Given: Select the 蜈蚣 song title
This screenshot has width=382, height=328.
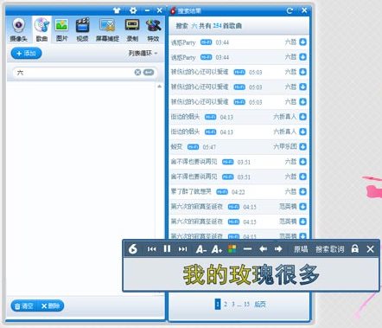Looking at the screenshot, I should click(x=176, y=147).
